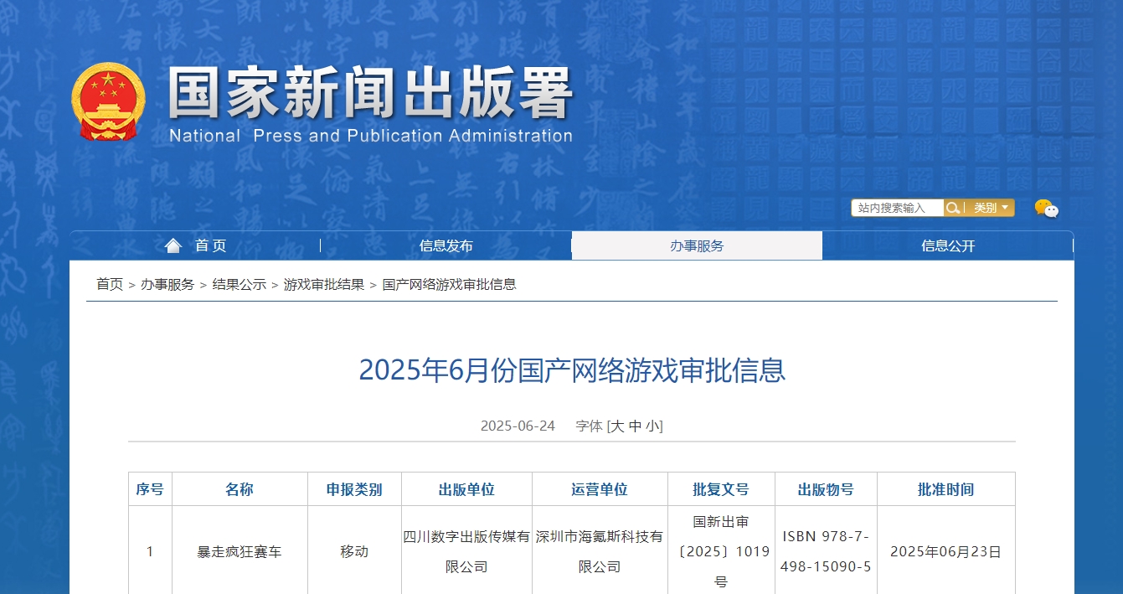Image resolution: width=1123 pixels, height=594 pixels.
Task: Go to the 信息公开 navigation tab
Action: pos(948,245)
